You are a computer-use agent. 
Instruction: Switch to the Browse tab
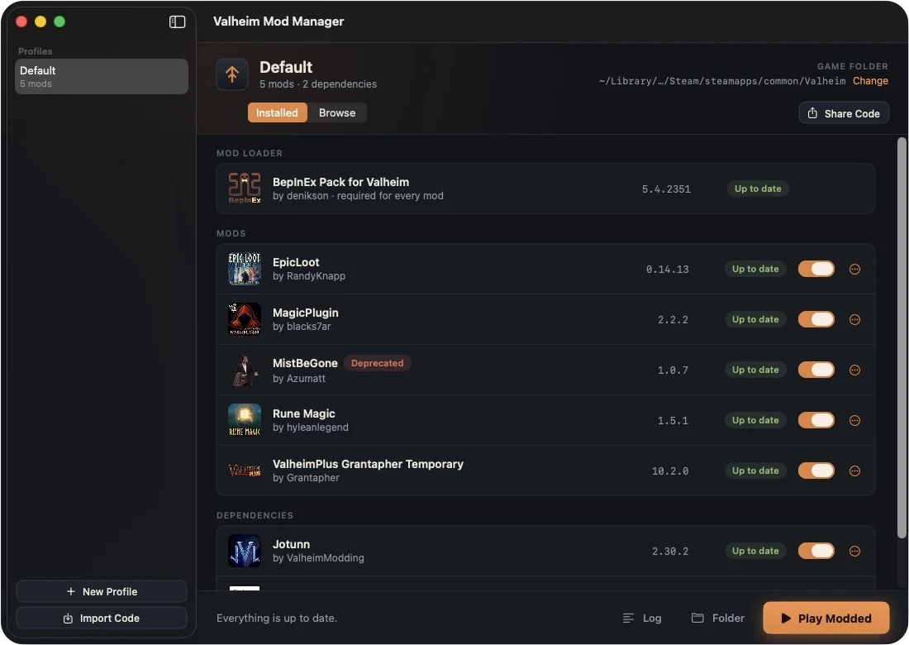[x=337, y=113]
